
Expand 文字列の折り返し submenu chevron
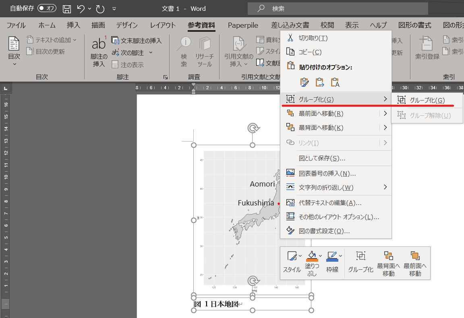coord(385,187)
